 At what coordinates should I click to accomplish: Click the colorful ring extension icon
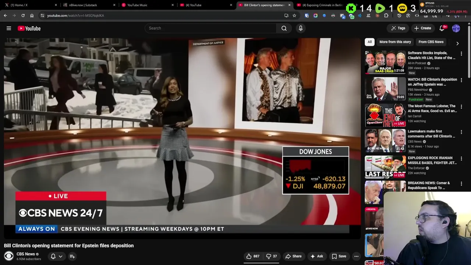(x=315, y=15)
